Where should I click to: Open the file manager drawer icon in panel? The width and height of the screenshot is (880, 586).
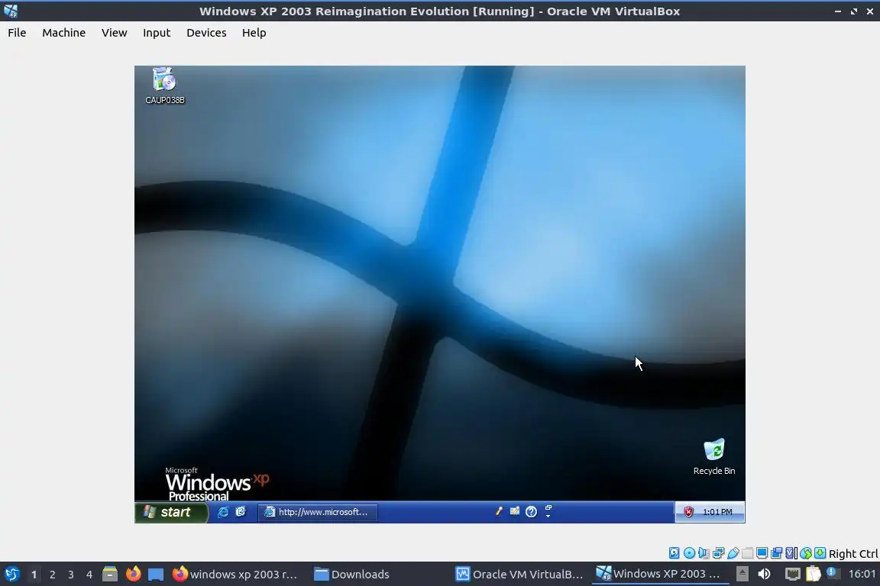tap(110, 574)
